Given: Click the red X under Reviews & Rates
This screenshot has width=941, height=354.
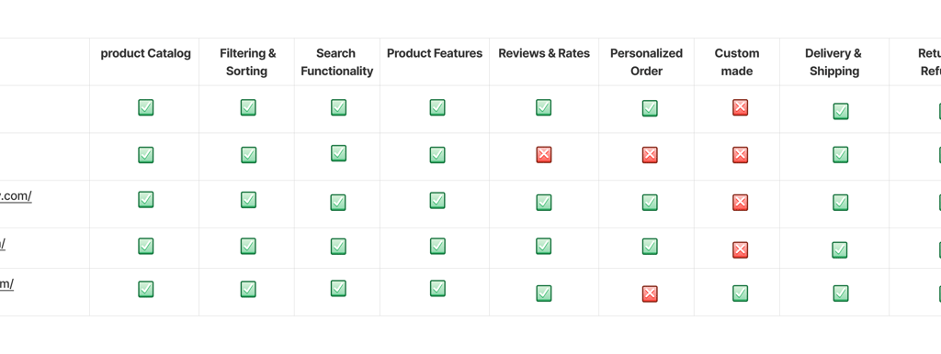Looking at the screenshot, I should 544,155.
